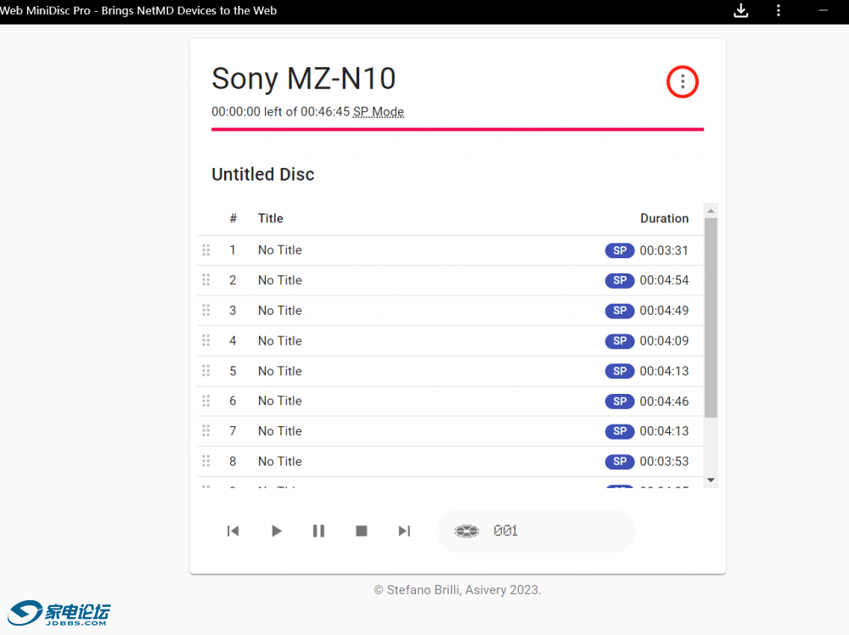The width and height of the screenshot is (849, 635).
Task: Pause the playing track
Action: [x=318, y=531]
